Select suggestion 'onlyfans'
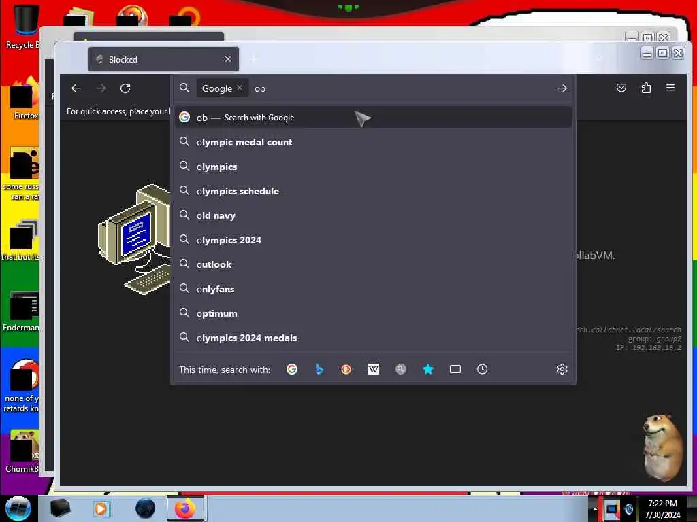This screenshot has width=697, height=522. click(x=374, y=288)
